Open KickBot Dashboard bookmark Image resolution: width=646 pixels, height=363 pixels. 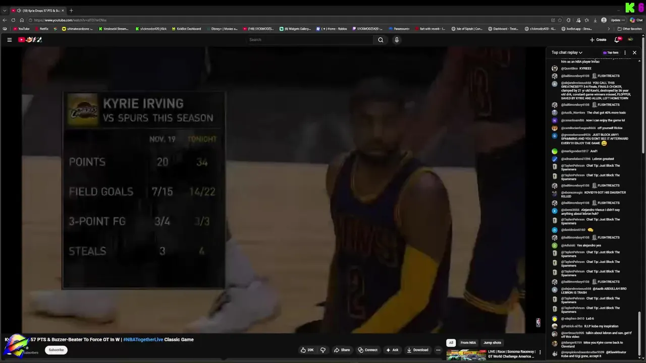[186, 29]
